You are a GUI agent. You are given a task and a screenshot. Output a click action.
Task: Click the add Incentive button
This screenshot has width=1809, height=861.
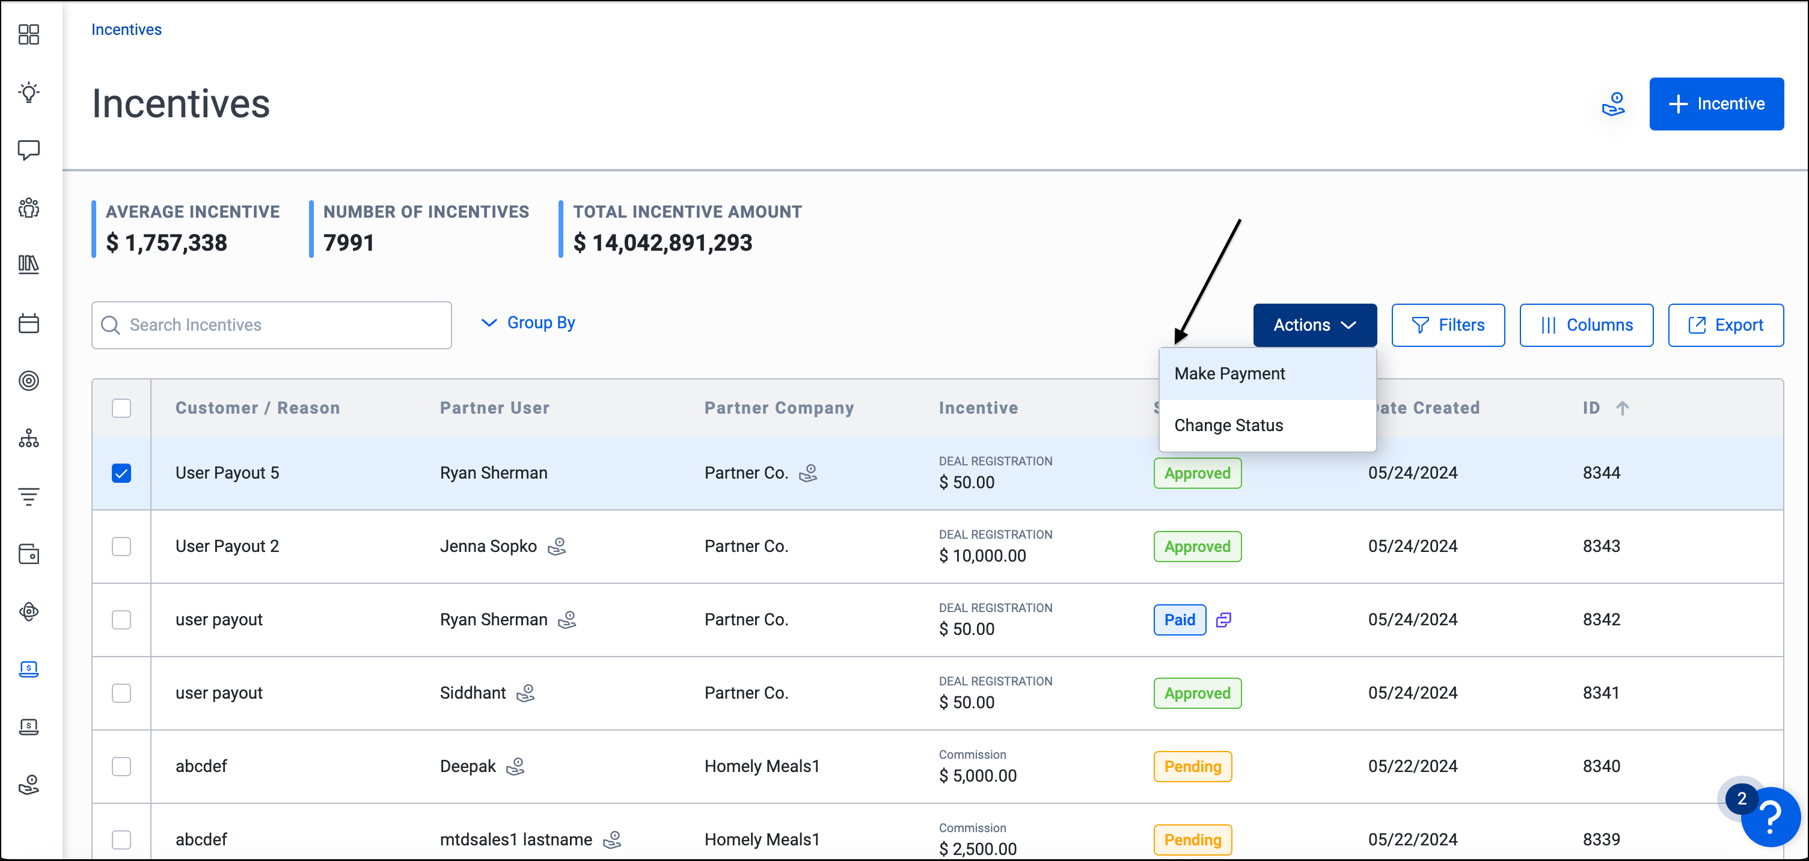[x=1716, y=104]
